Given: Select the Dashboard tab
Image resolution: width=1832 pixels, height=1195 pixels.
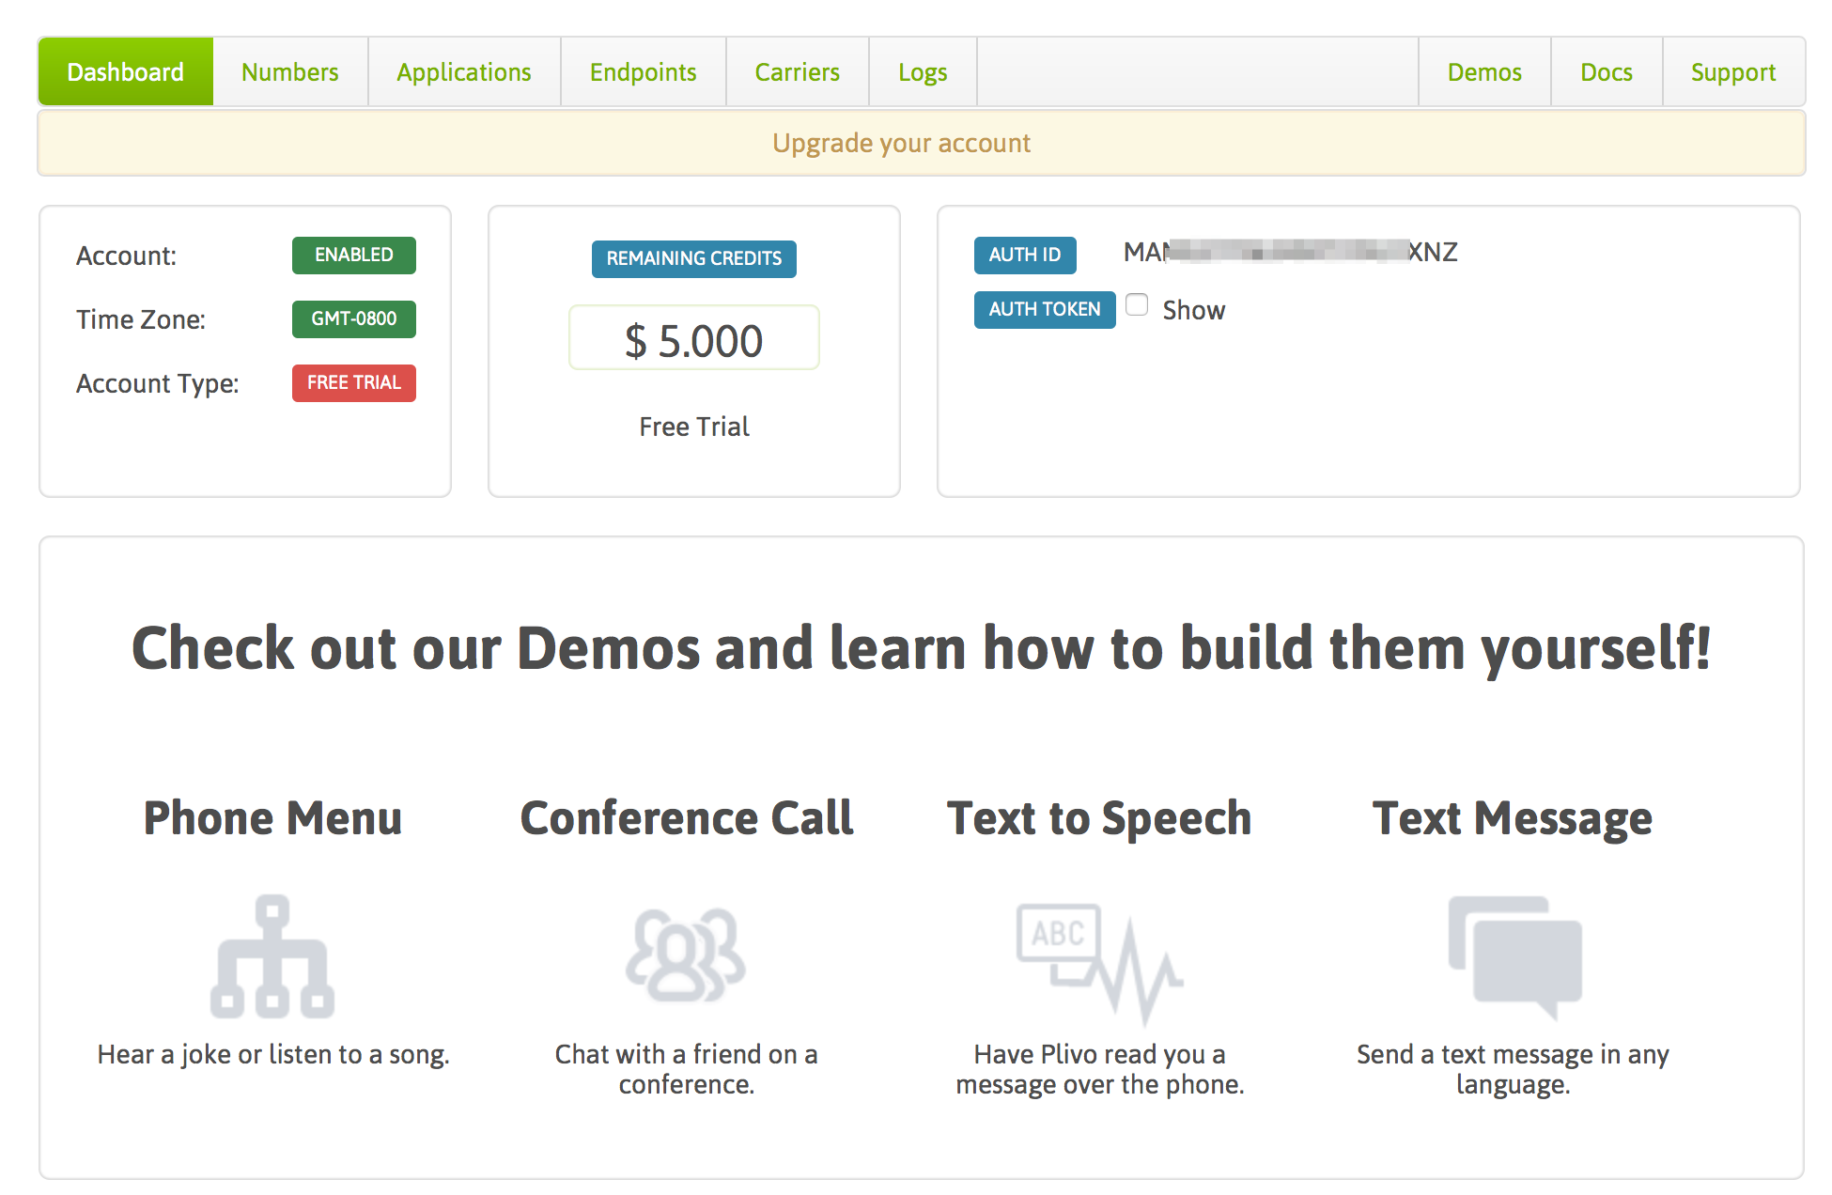Looking at the screenshot, I should tap(126, 72).
